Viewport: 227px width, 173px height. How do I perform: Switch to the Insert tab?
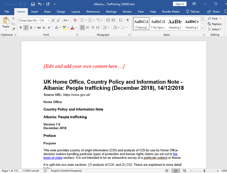coord(35,12)
